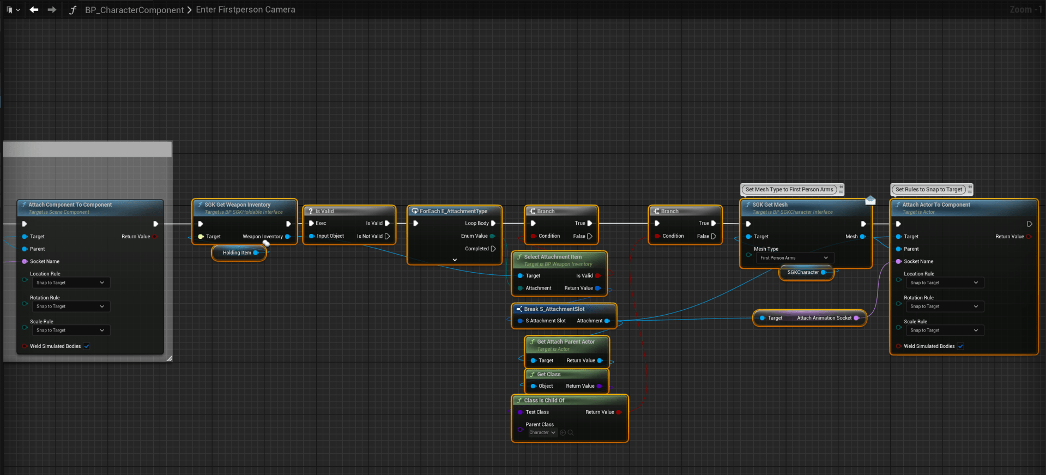Expand the ForEach E_AttachmentType node chevron
The height and width of the screenshot is (475, 1046).
pyautogui.click(x=455, y=260)
